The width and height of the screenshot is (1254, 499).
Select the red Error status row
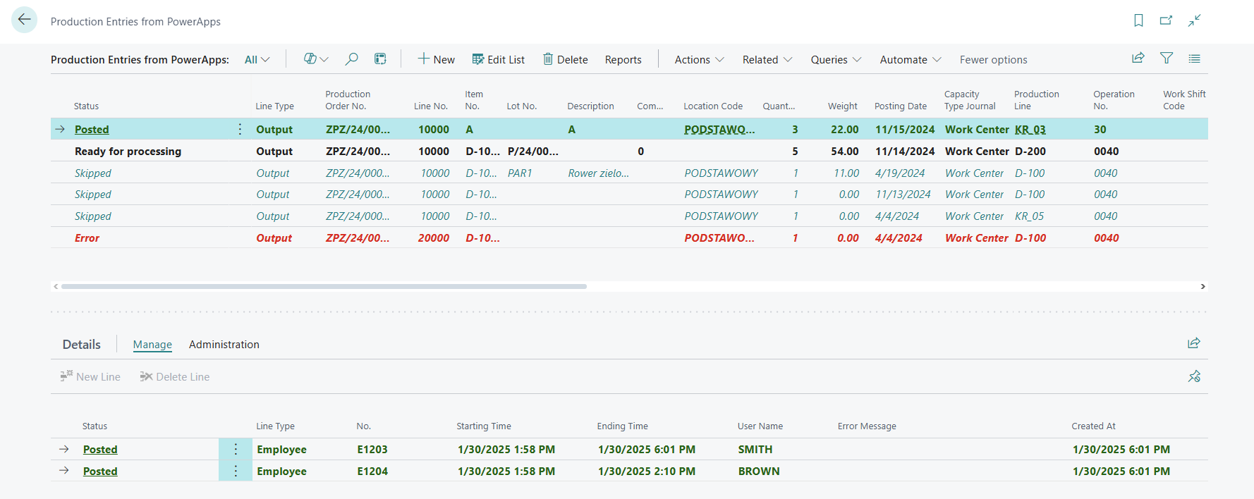click(87, 238)
